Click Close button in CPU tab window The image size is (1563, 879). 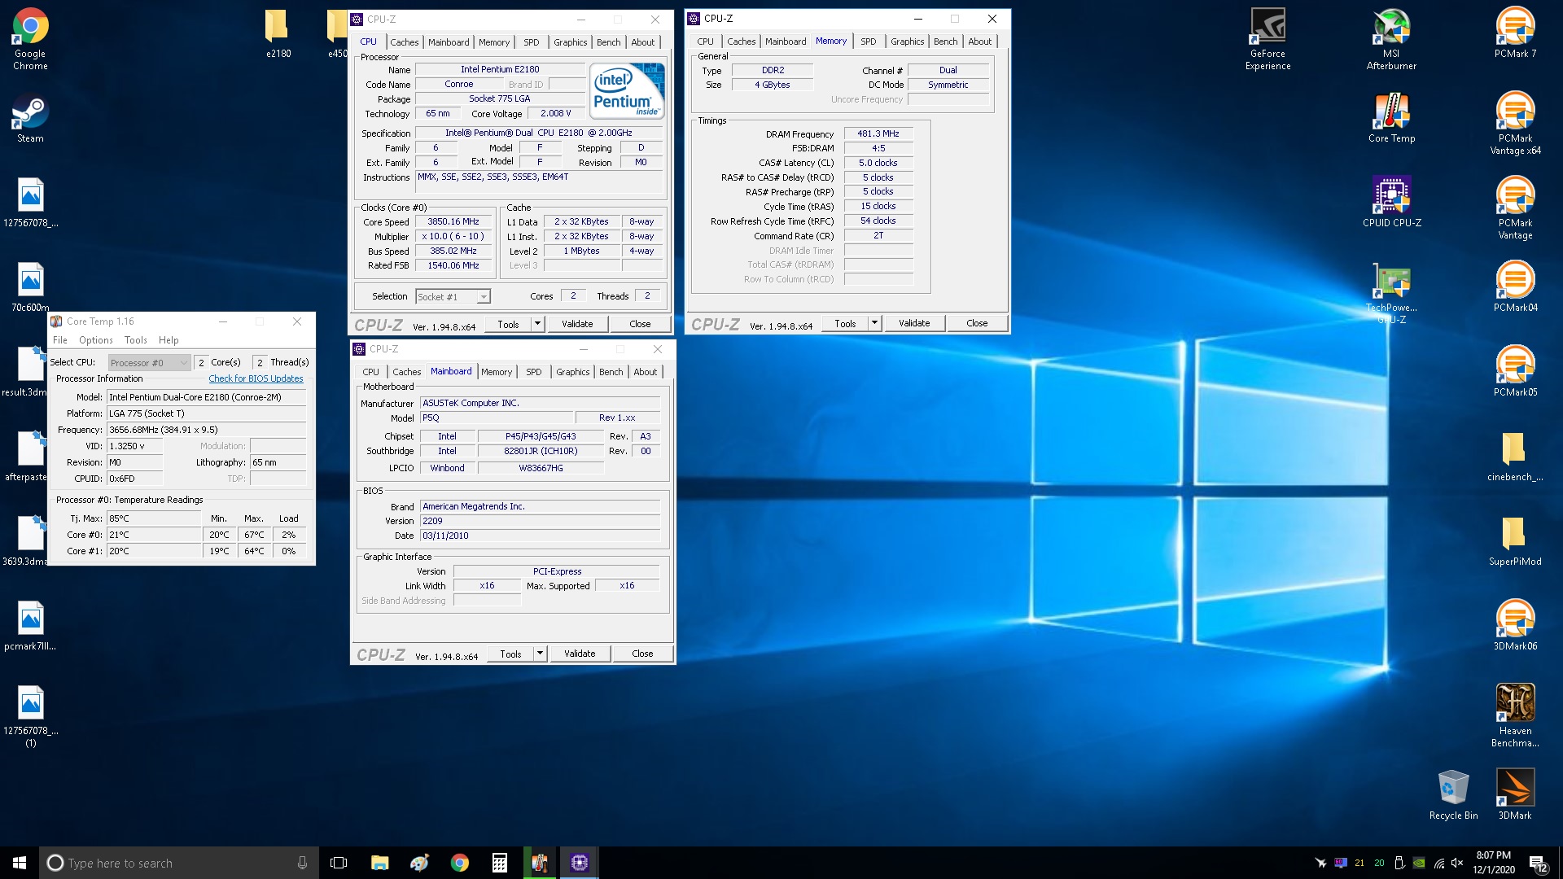(640, 324)
